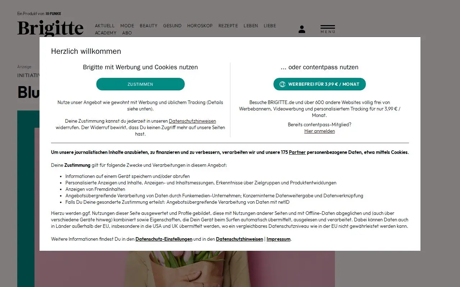Select the ABO navigation item
The height and width of the screenshot is (287, 460).
[127, 33]
